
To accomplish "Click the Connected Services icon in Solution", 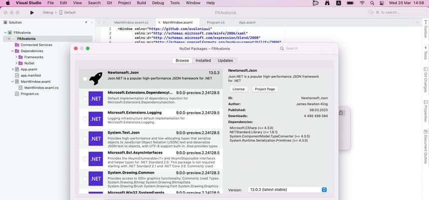I will (16, 45).
